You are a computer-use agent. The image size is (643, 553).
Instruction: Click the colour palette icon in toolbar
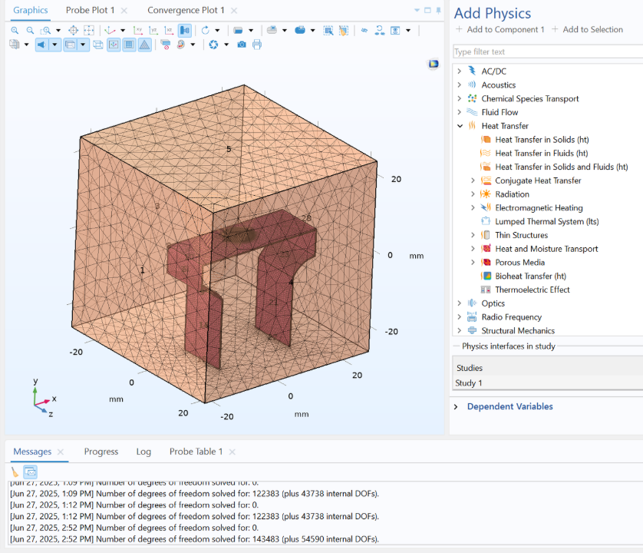(181, 45)
